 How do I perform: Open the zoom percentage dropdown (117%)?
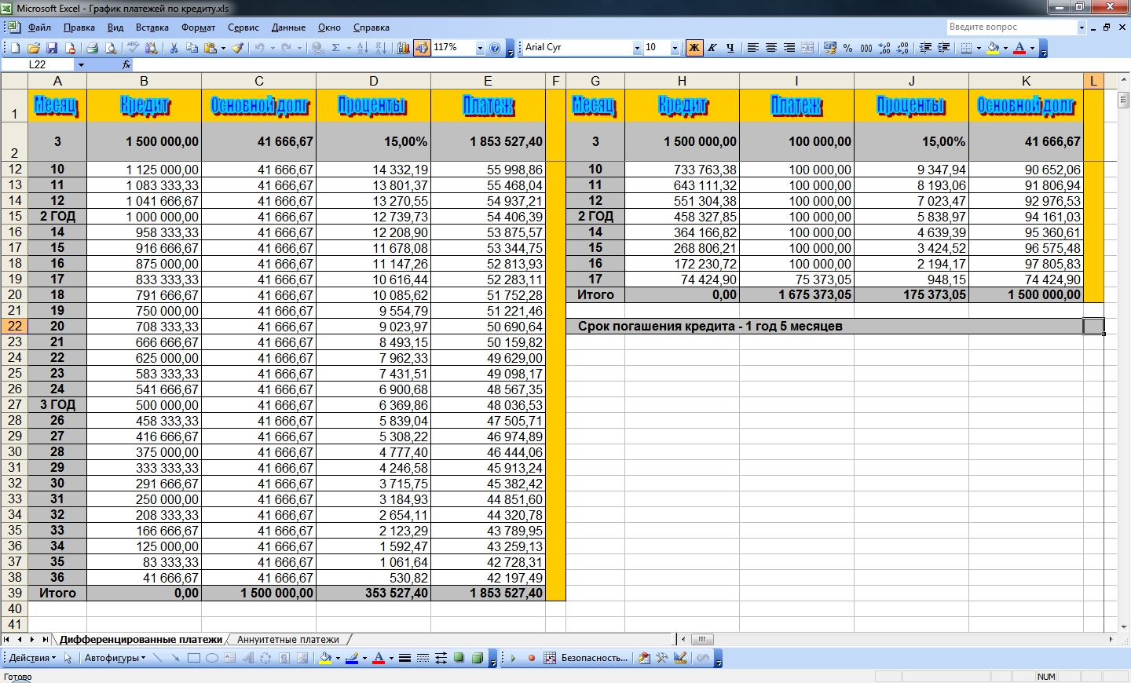[480, 48]
